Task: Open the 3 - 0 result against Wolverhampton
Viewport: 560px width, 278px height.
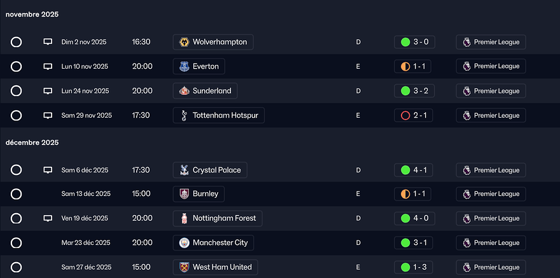Action: (x=414, y=42)
